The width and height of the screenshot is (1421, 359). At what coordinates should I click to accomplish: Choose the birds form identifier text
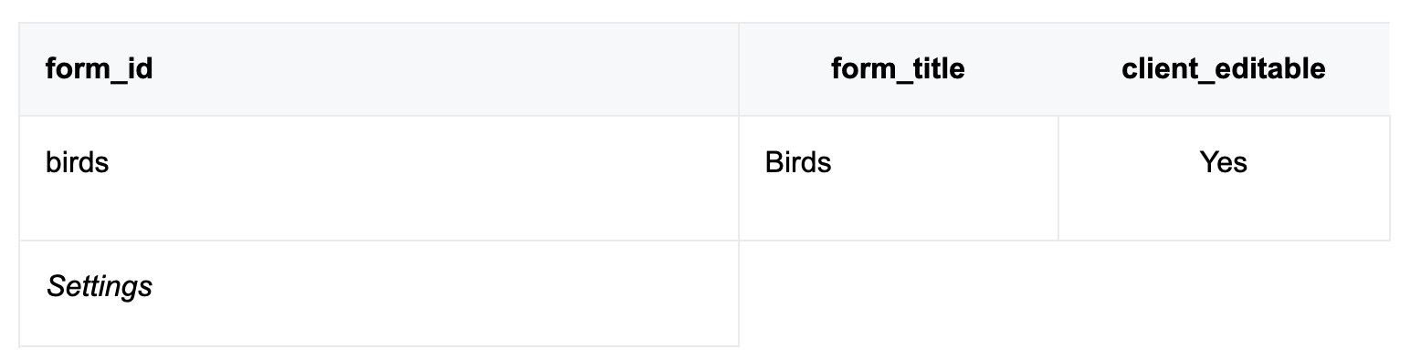pos(78,162)
